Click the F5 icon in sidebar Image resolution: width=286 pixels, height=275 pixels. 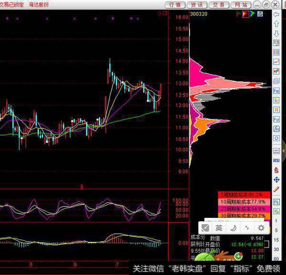(x=276, y=201)
